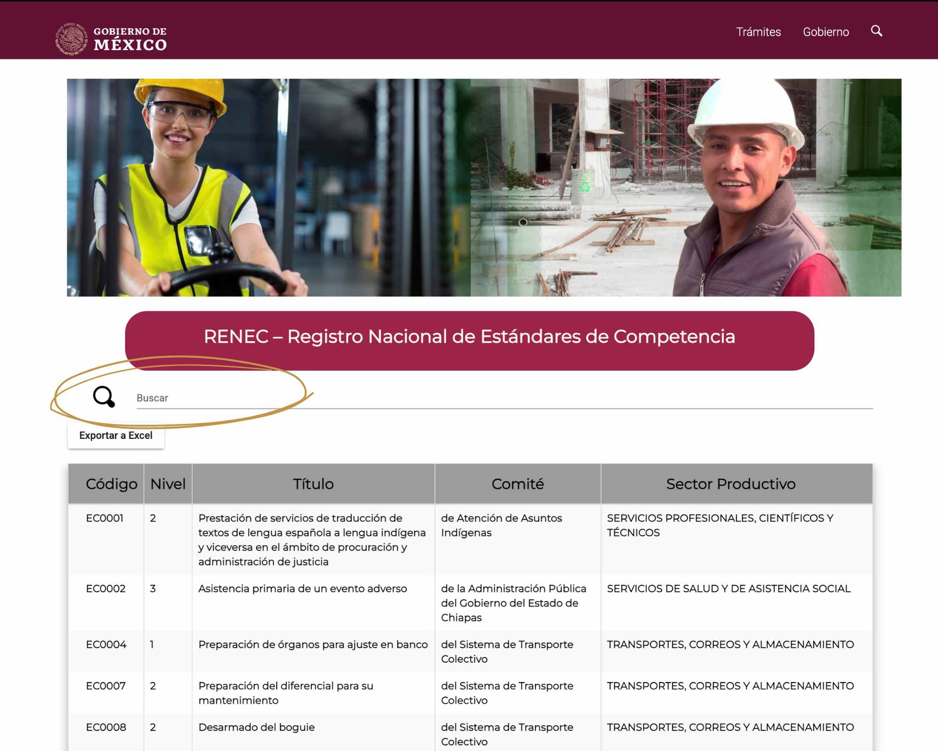938x751 pixels.
Task: Click the Exportar a Excel button
Action: [x=116, y=436]
